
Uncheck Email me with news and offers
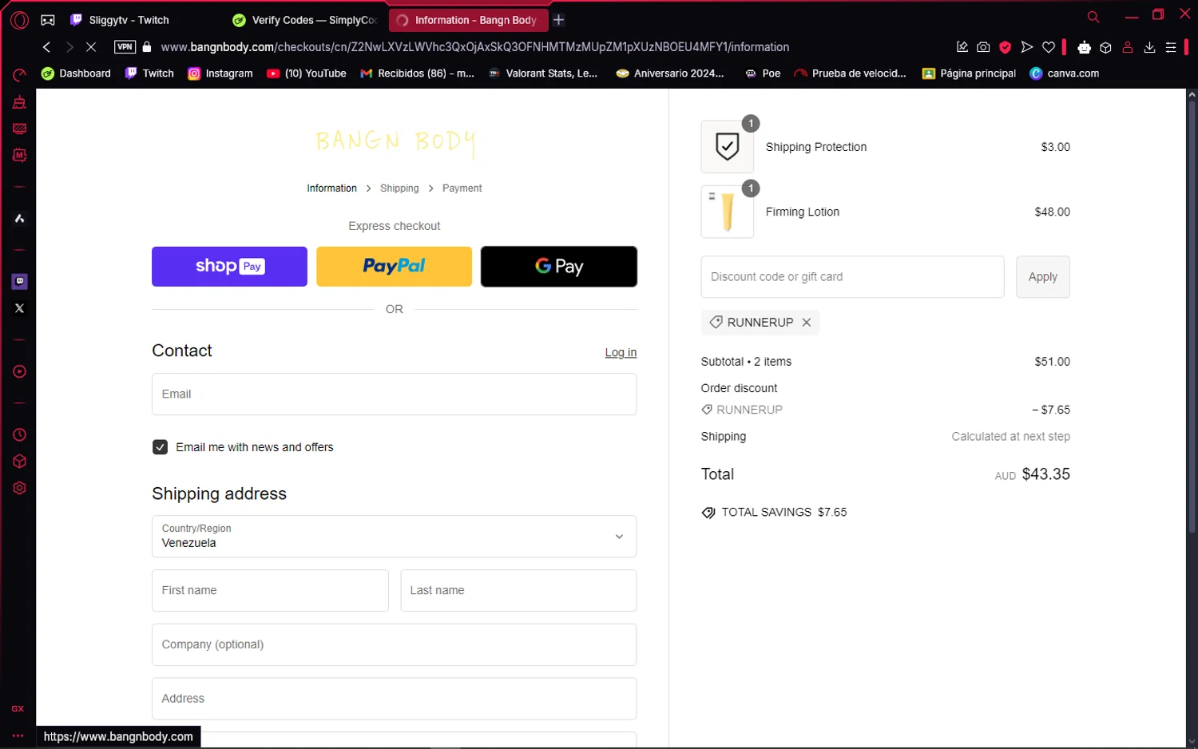coord(160,447)
